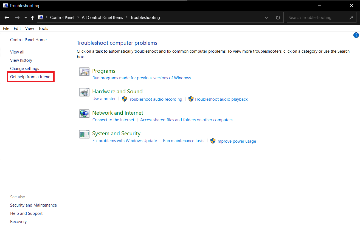Open the Tools menu
360x231 pixels.
43,29
